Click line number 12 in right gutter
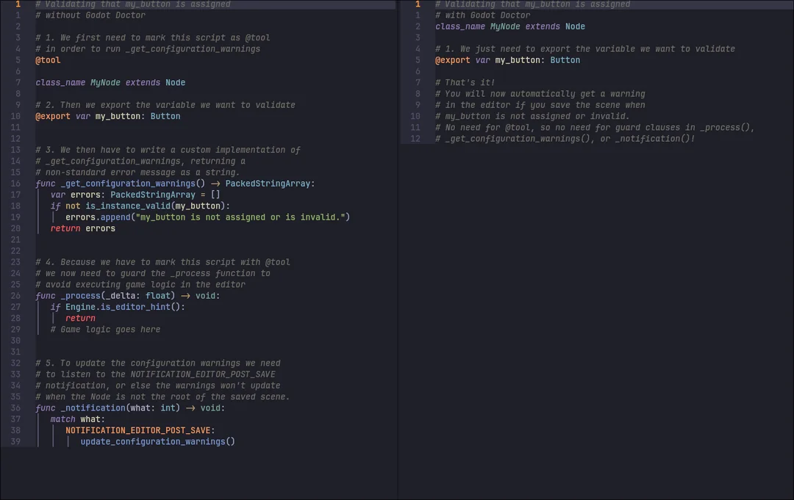794x500 pixels. 415,139
